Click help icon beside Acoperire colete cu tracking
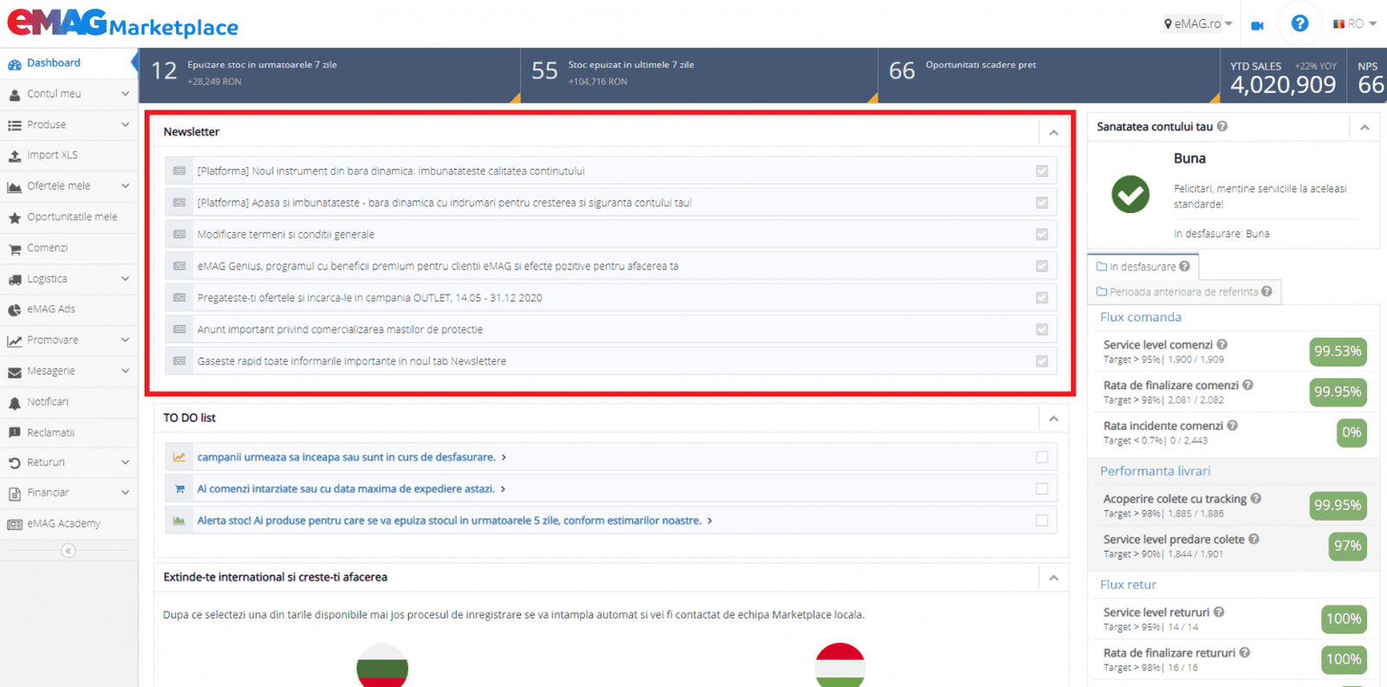This screenshot has height=687, width=1387. (x=1256, y=498)
